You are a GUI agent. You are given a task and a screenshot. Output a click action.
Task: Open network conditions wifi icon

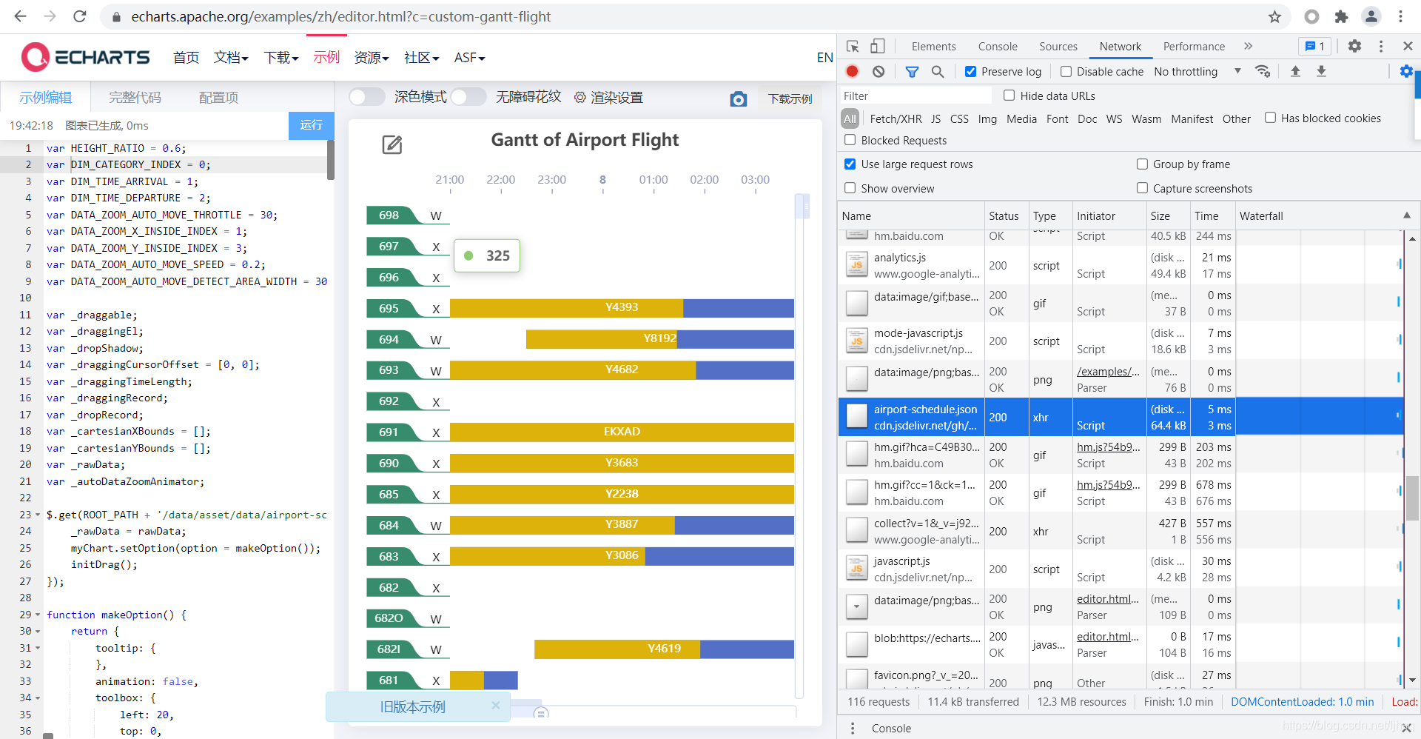point(1263,71)
